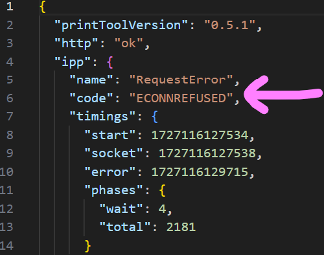The height and width of the screenshot is (255, 324).
Task: Click the blue brace after timings
Action: coord(155,116)
